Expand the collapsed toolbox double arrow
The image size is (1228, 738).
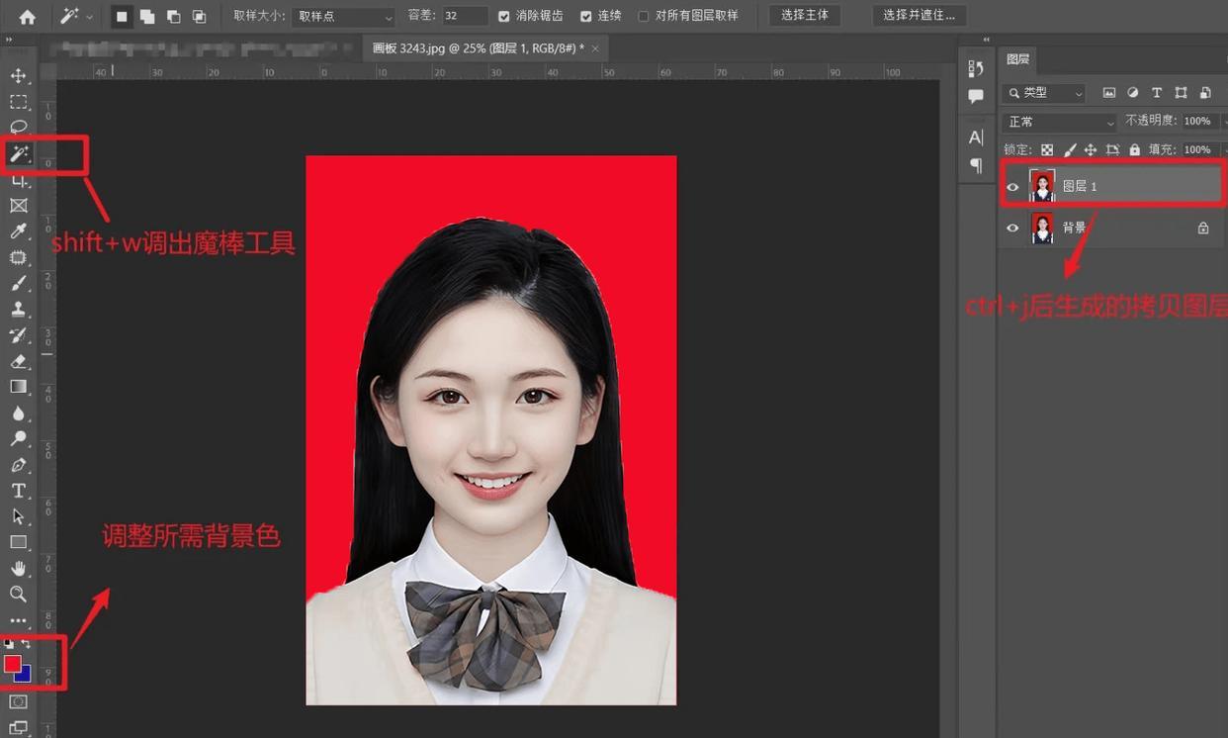[x=9, y=40]
